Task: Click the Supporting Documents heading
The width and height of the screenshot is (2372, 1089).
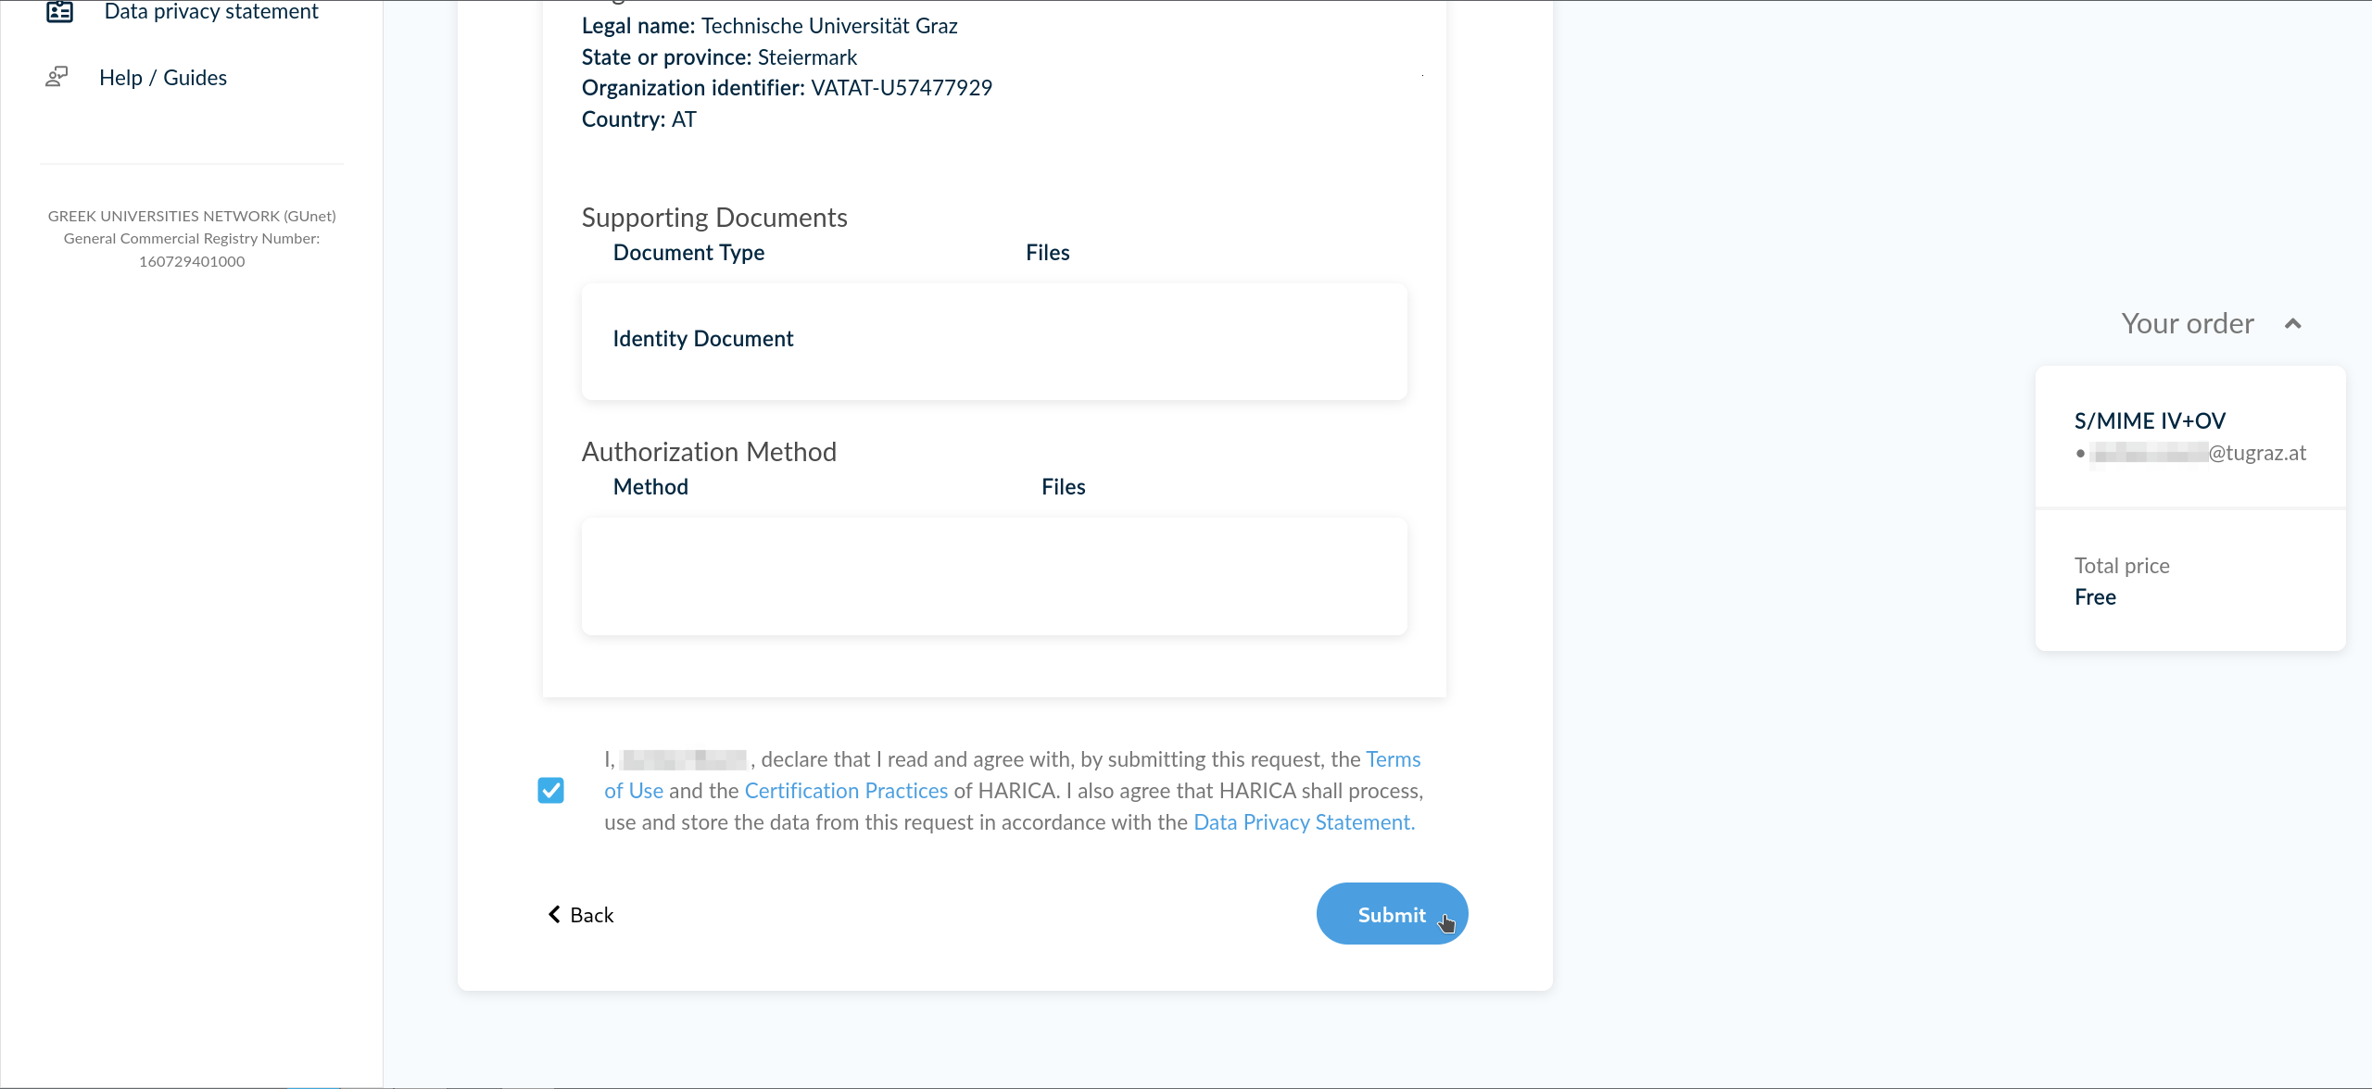Action: point(714,218)
